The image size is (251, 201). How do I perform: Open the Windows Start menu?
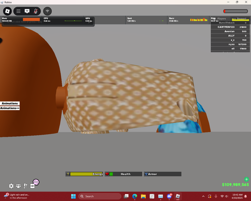tap(73, 196)
